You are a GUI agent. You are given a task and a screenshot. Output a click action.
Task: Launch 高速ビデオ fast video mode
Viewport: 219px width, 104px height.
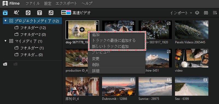pyautogui.click(x=76, y=13)
